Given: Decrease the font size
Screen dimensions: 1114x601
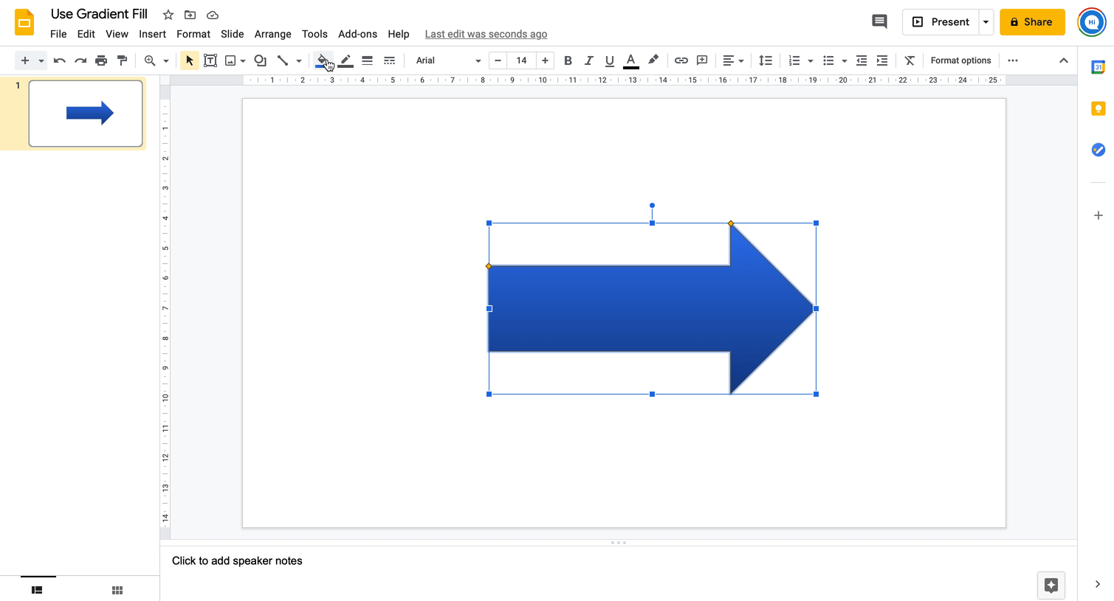Looking at the screenshot, I should click(x=498, y=60).
